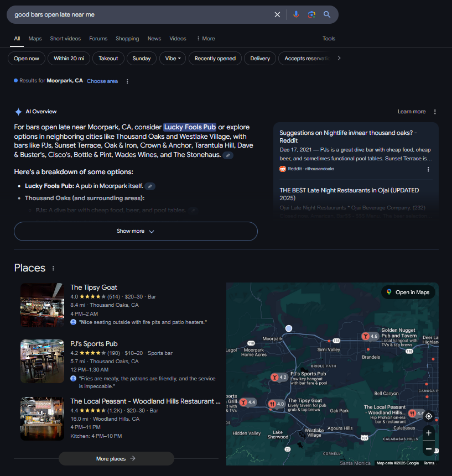Select the PJ's Sports Pub 4.2 map pin

pos(279,377)
